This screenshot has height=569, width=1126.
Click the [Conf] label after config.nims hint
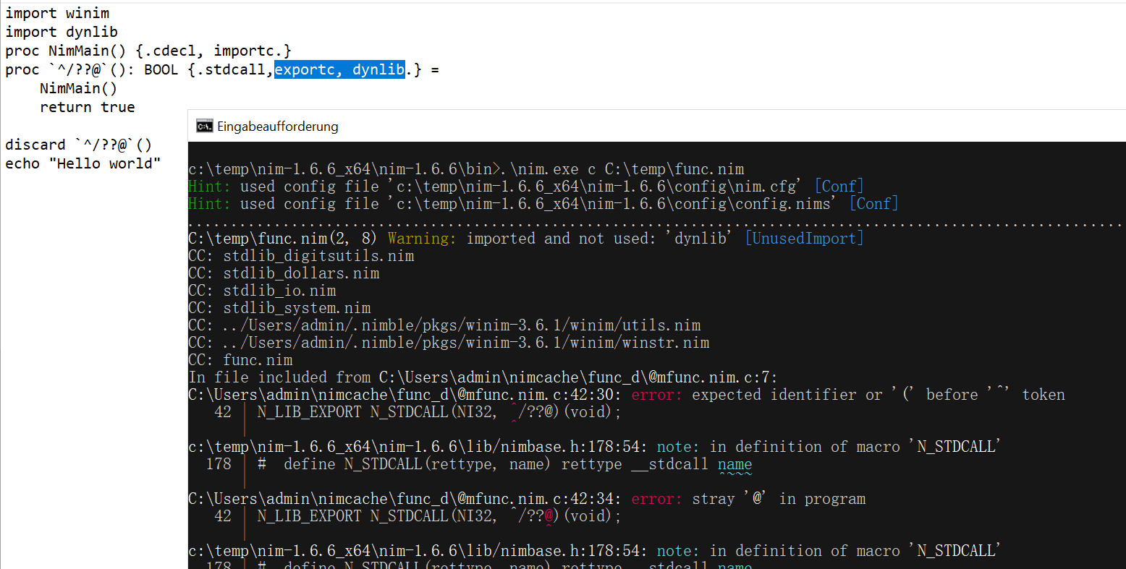(x=873, y=203)
